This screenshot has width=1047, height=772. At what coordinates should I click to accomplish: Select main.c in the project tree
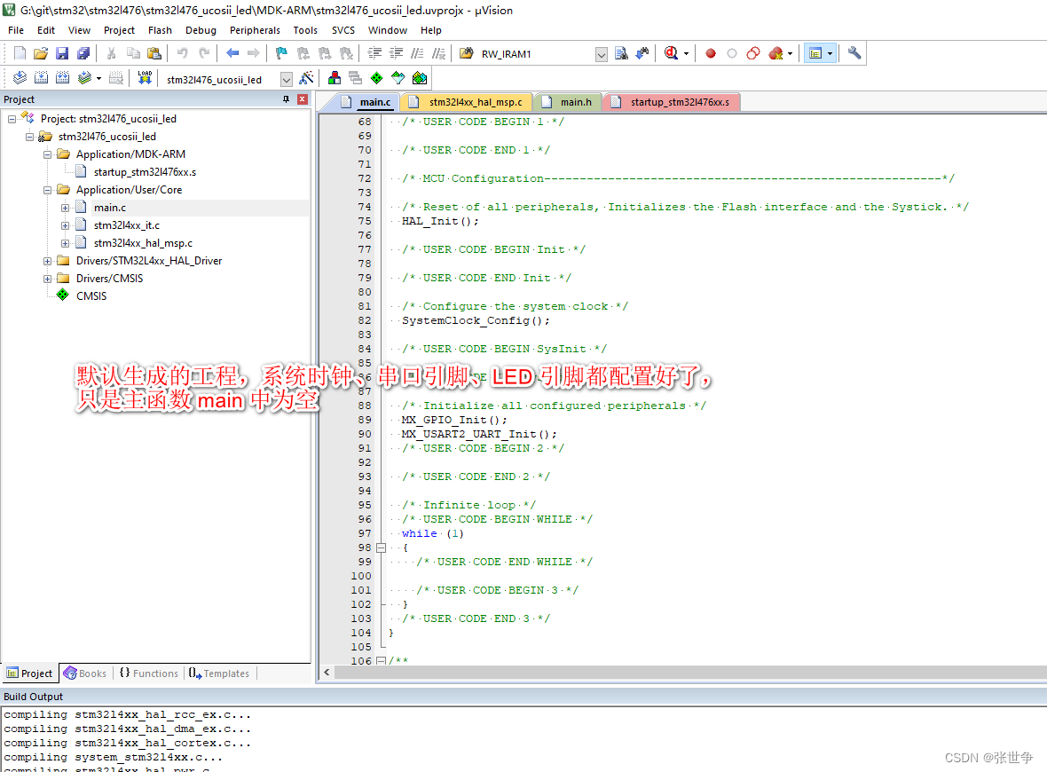tap(109, 207)
